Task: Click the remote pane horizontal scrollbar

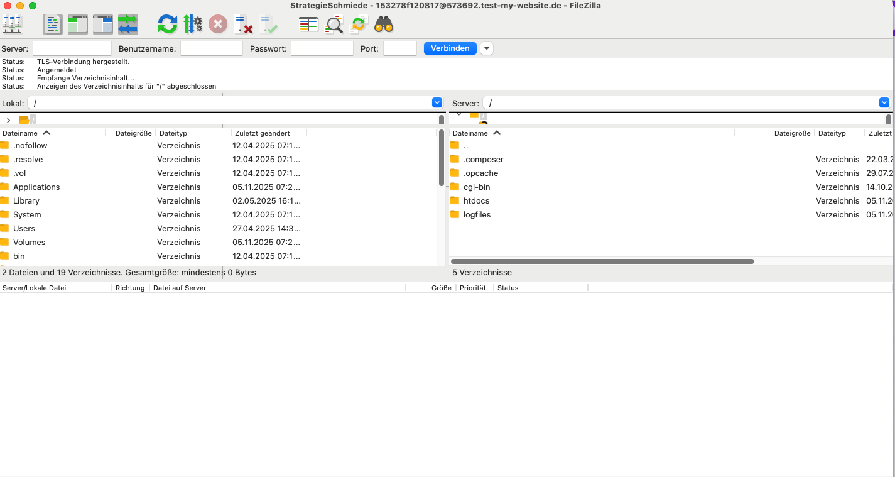Action: pos(602,261)
